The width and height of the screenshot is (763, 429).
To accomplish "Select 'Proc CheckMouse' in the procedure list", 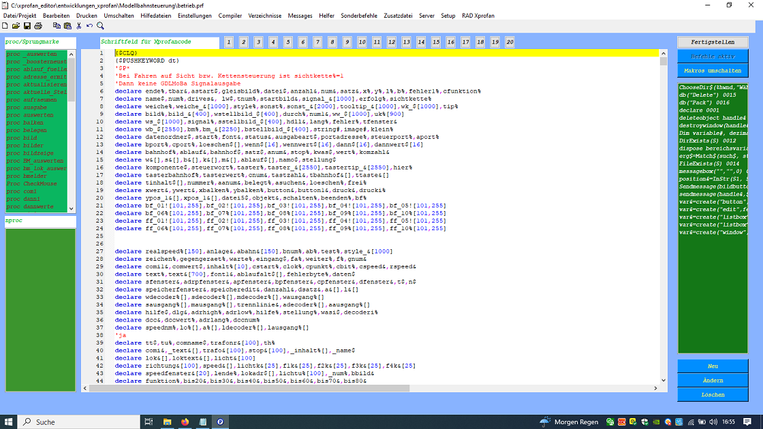I will [x=37, y=184].
